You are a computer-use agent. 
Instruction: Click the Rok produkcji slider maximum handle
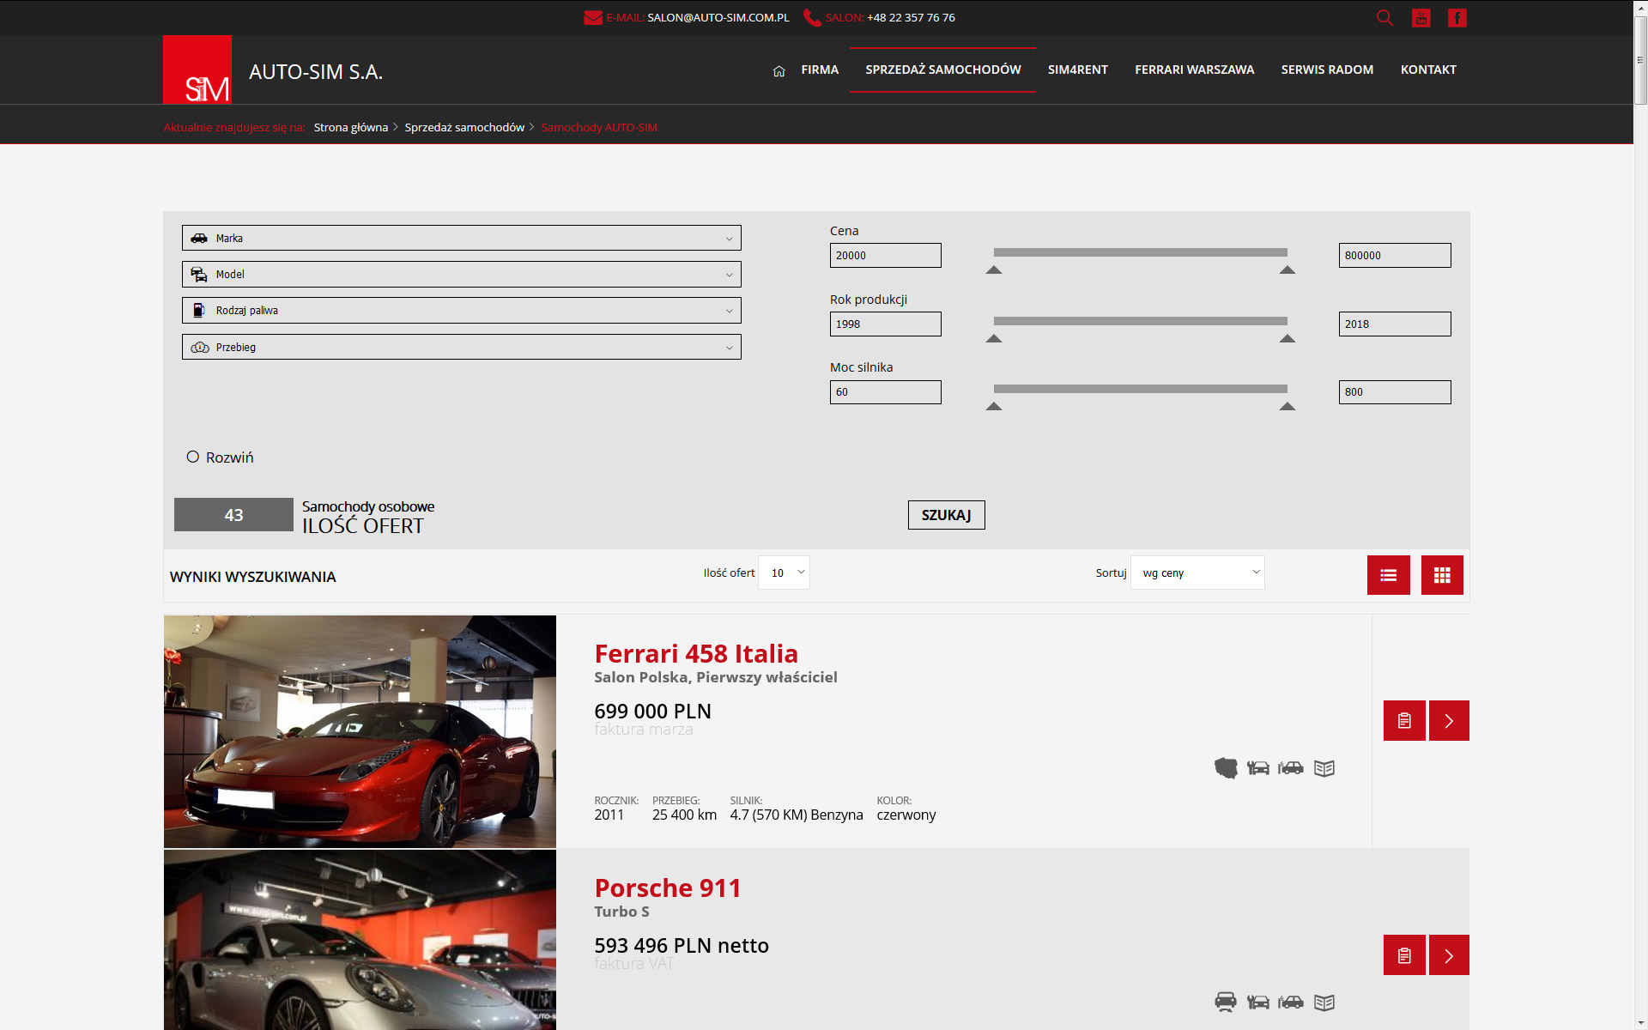(1287, 338)
